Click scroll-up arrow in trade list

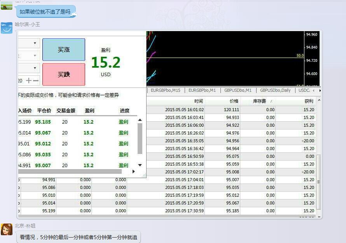click(140, 120)
